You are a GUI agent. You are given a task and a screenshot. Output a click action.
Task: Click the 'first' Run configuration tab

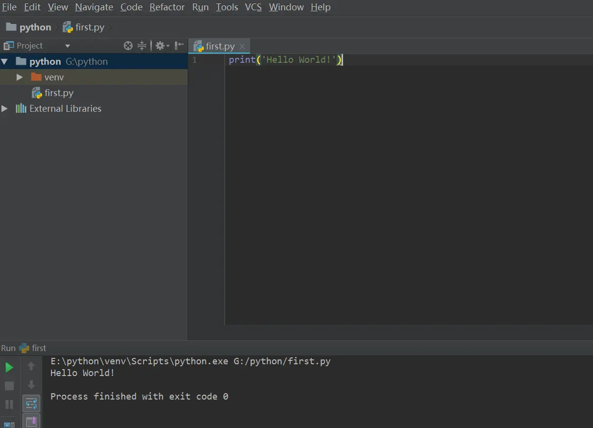tap(33, 348)
